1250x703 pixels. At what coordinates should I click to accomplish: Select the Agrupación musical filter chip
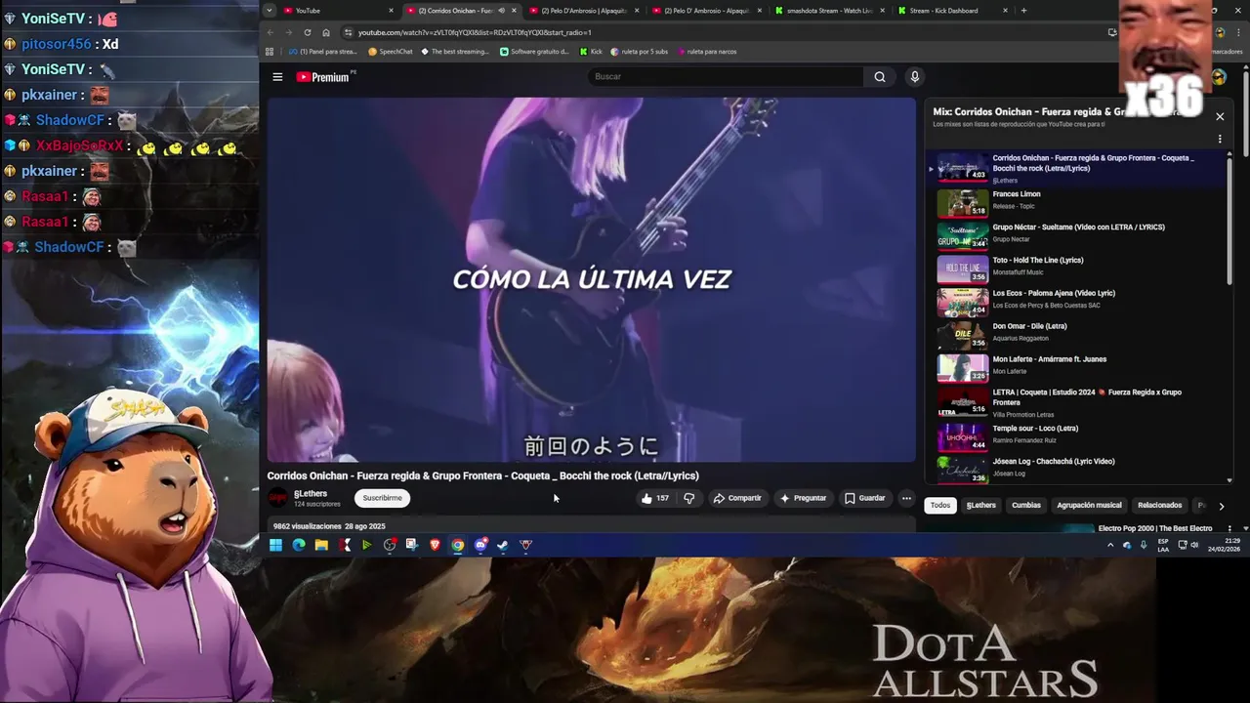point(1089,506)
